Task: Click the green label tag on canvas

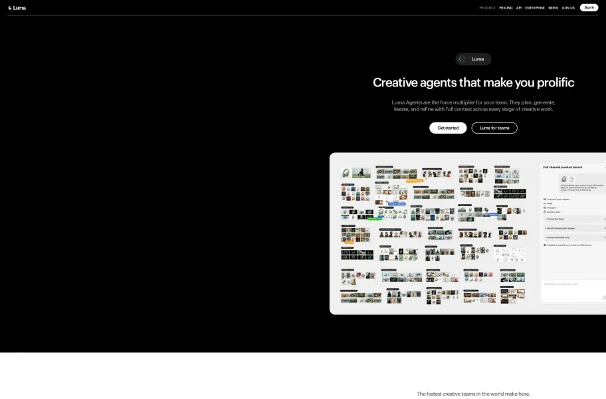Action: (x=375, y=219)
